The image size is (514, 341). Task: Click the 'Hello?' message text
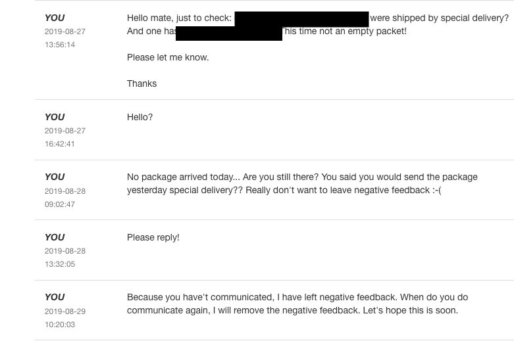pyautogui.click(x=140, y=117)
